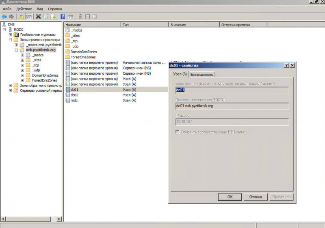This screenshot has width=325, height=228.
Task: Switch to the Безопасность tab
Action: coord(202,74)
